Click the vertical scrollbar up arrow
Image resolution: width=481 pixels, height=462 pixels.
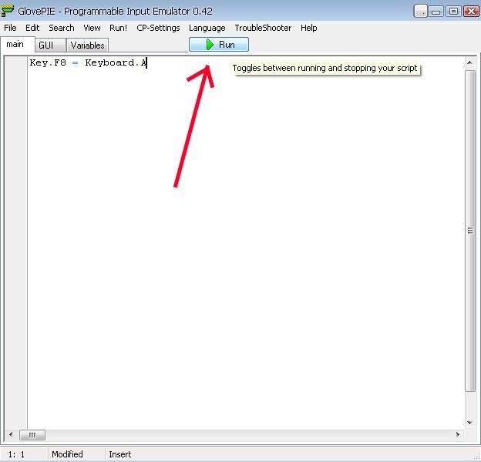click(469, 62)
